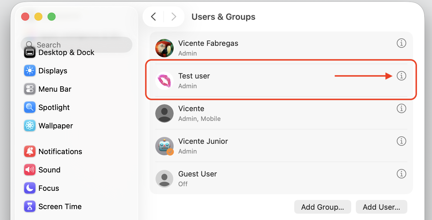The width and height of the screenshot is (432, 220).
Task: Click the Sound speaker icon
Action: 30,170
